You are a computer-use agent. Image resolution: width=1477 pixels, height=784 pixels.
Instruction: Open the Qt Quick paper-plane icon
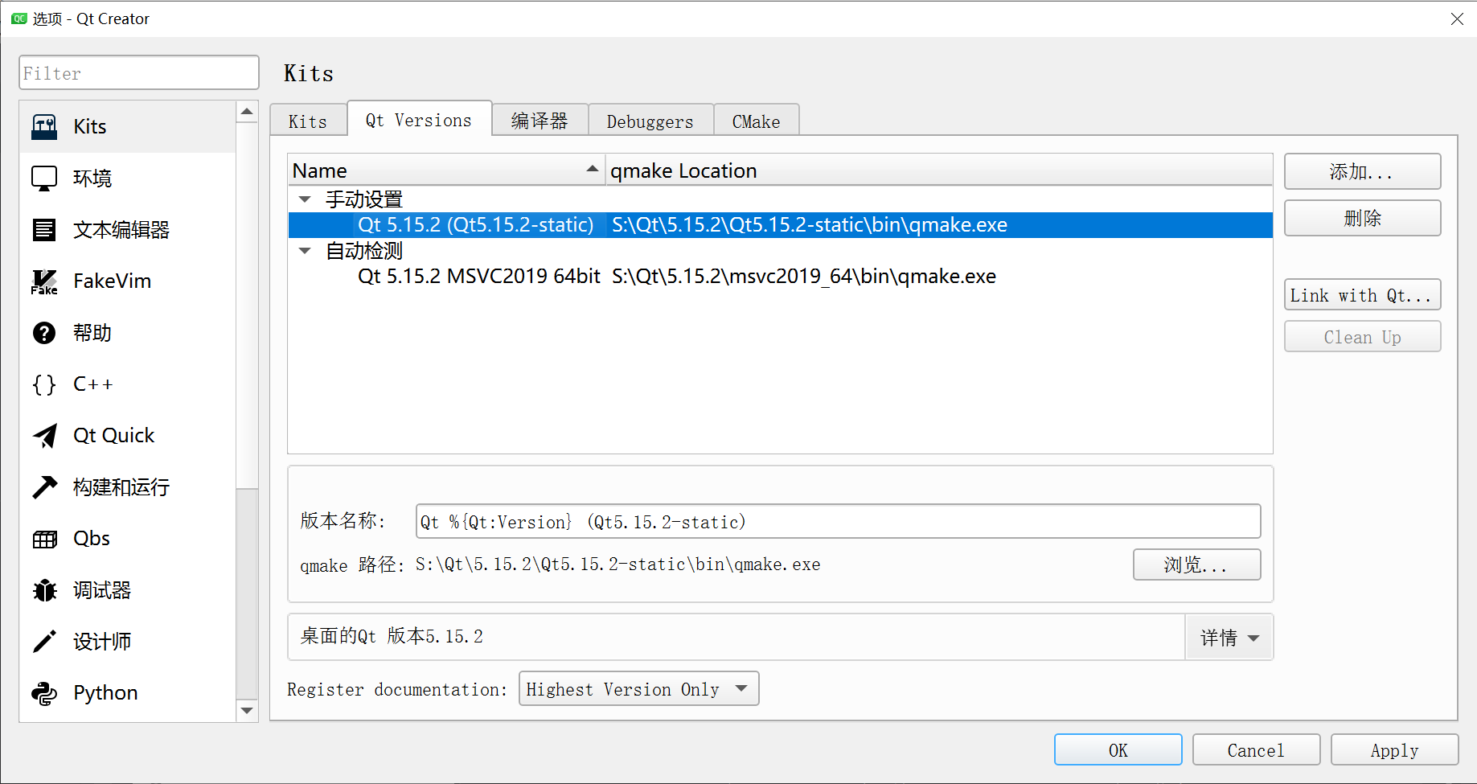coord(44,436)
